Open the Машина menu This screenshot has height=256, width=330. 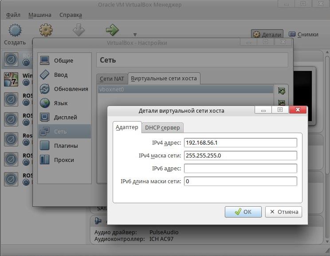[40, 15]
